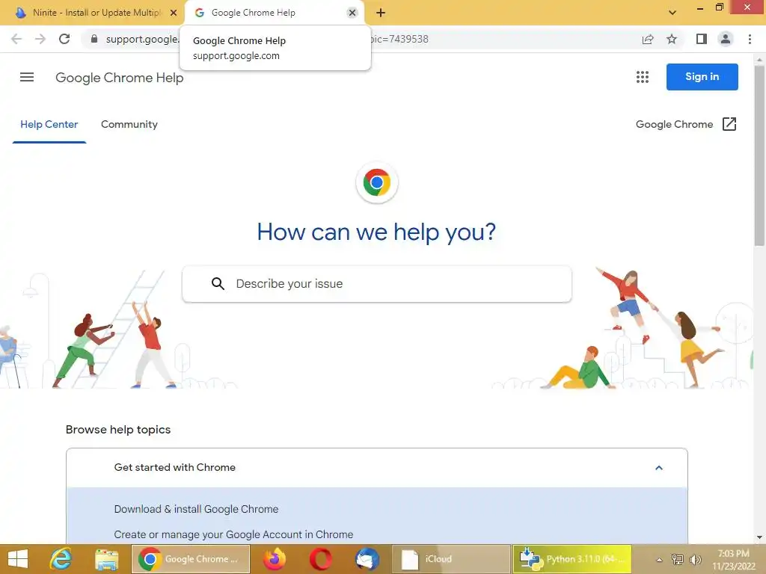Click the browser back arrow
Screen dimensions: 766x574
pos(16,39)
